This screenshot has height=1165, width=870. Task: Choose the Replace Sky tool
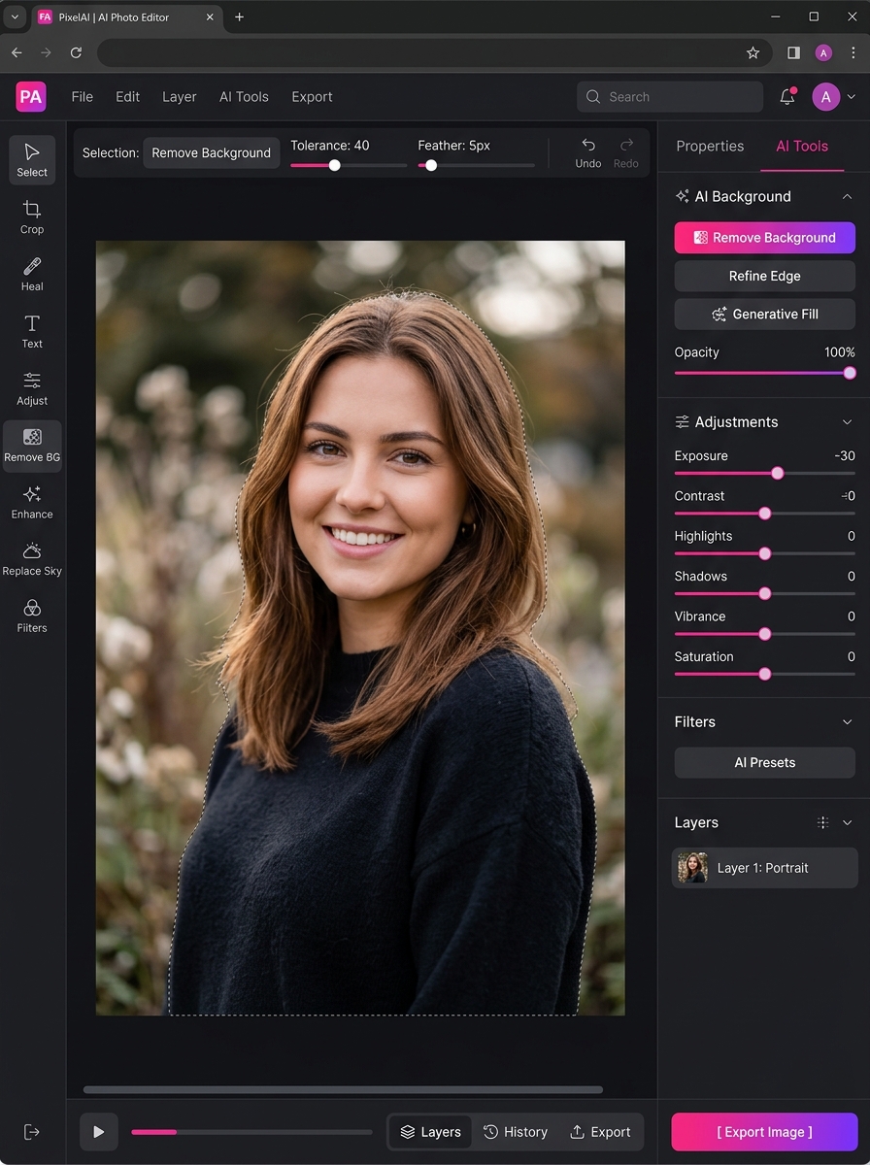[x=32, y=559]
